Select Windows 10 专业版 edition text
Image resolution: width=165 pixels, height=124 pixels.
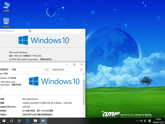pos(8,78)
